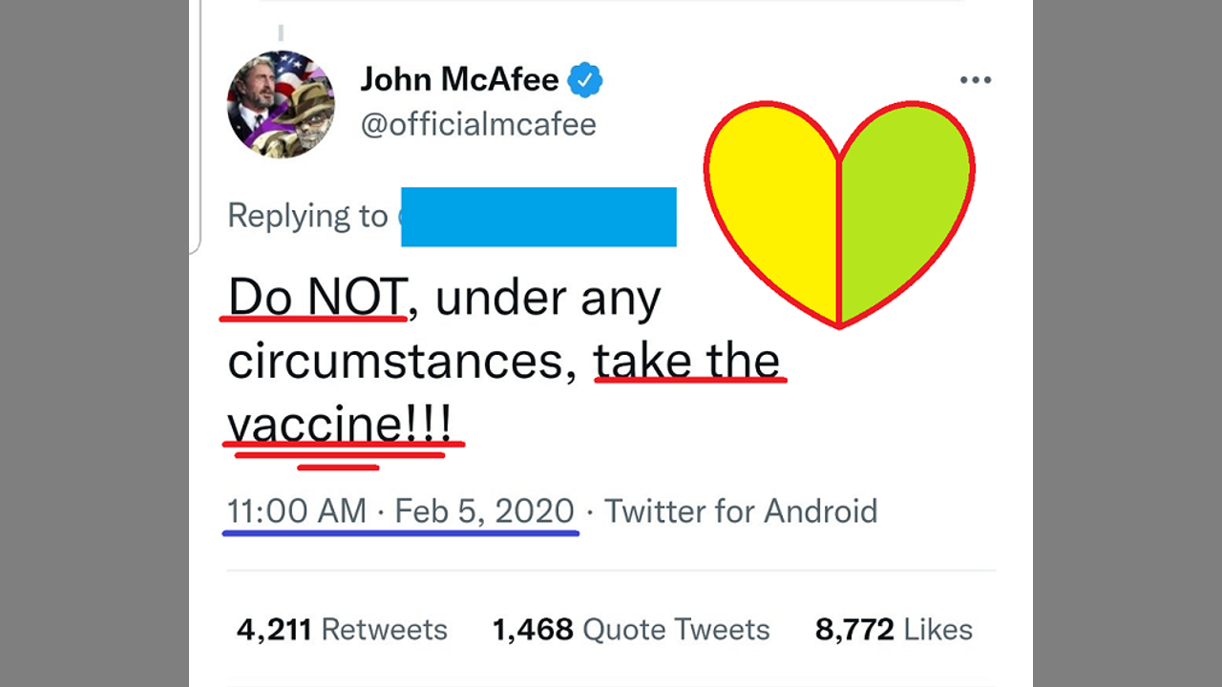The height and width of the screenshot is (687, 1222).
Task: Click the Twitter for Android source label
Action: (741, 511)
